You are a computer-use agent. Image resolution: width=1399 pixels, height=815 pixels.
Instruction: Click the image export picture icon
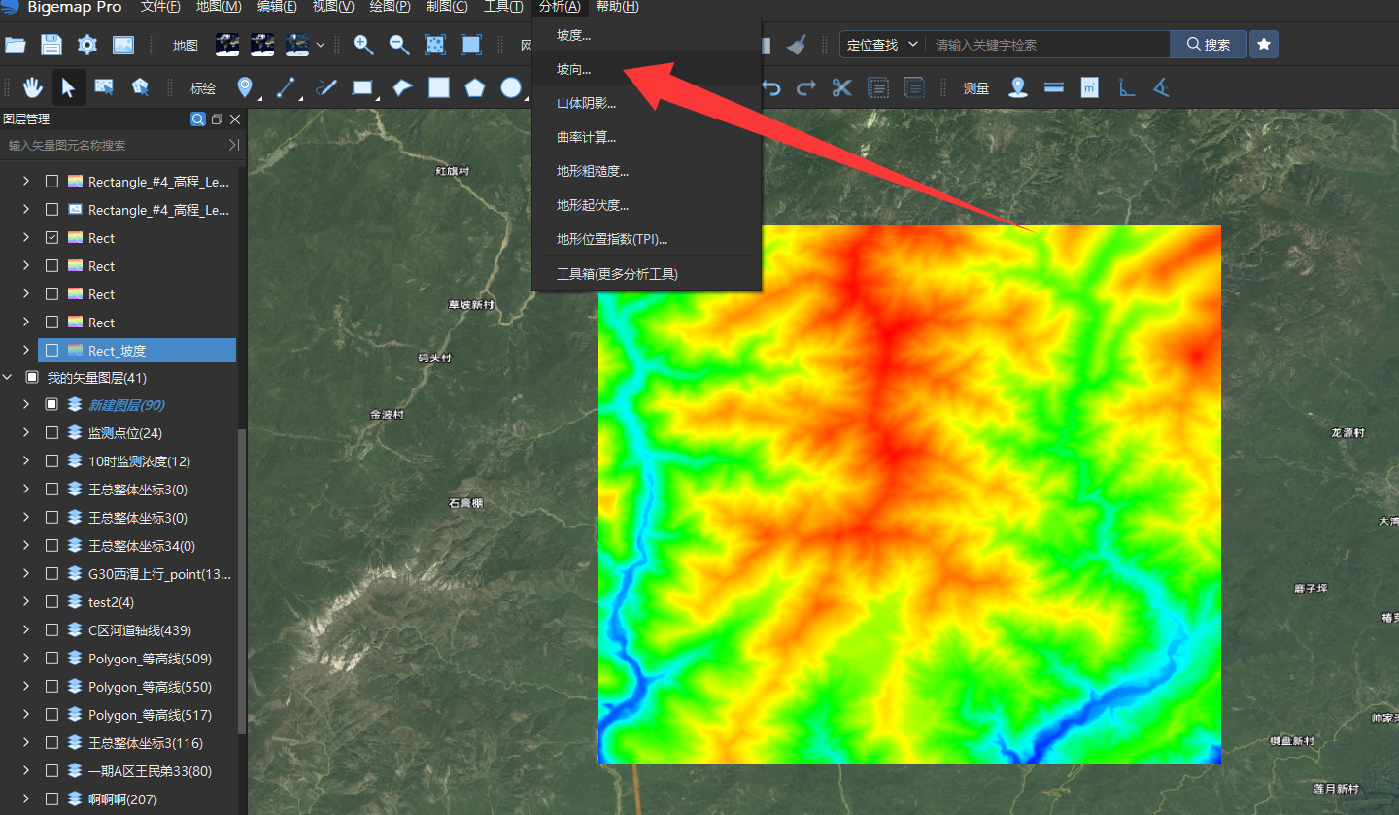coord(123,45)
